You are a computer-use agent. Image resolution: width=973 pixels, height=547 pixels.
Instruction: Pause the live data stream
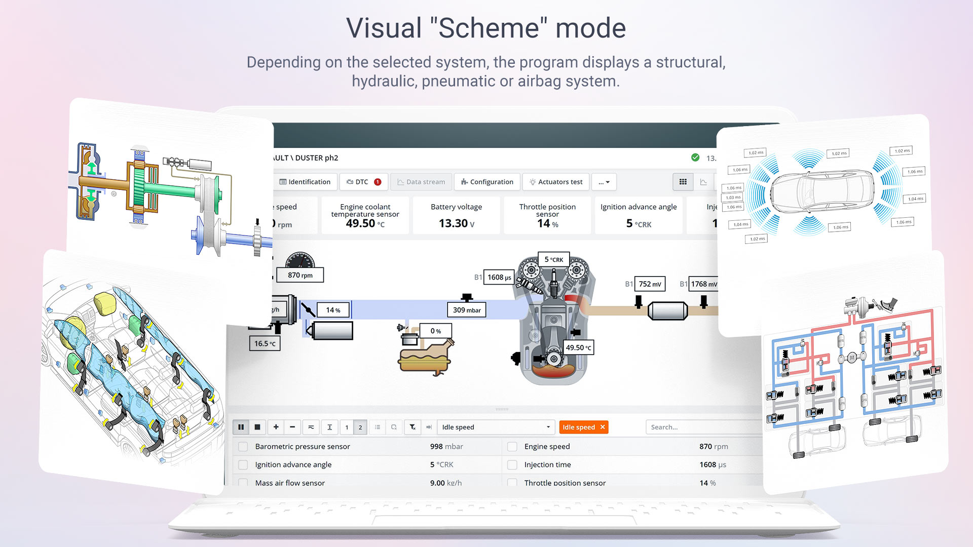(241, 427)
